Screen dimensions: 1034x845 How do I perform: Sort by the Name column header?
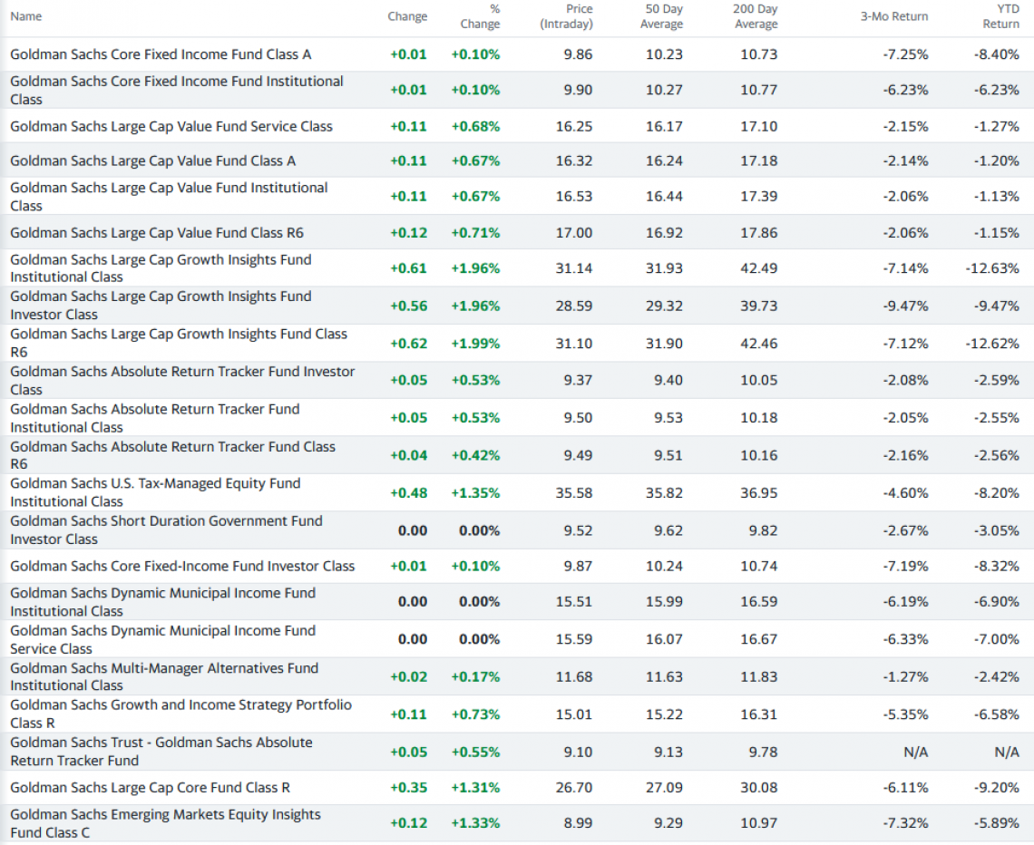[x=25, y=16]
